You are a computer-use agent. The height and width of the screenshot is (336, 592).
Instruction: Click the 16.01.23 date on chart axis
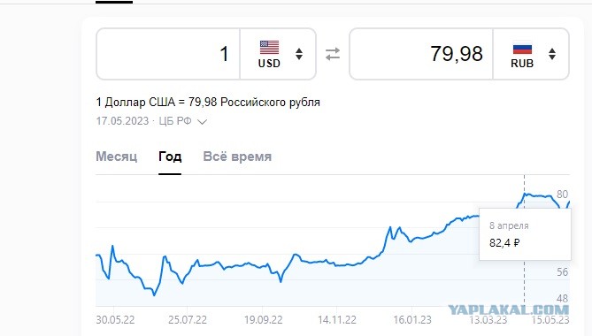pyautogui.click(x=412, y=320)
